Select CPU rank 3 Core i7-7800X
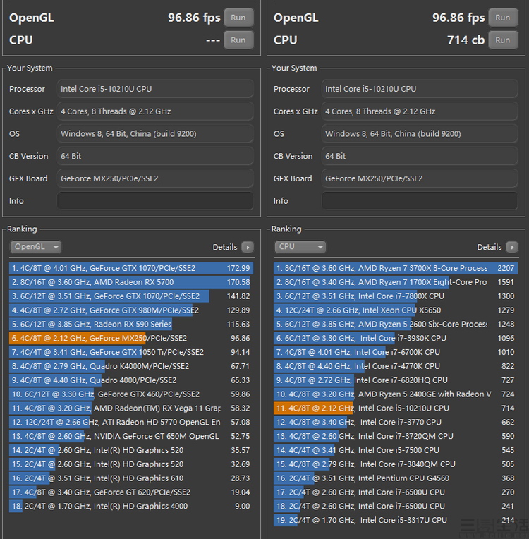Image resolution: width=529 pixels, height=539 pixels. 396,296
